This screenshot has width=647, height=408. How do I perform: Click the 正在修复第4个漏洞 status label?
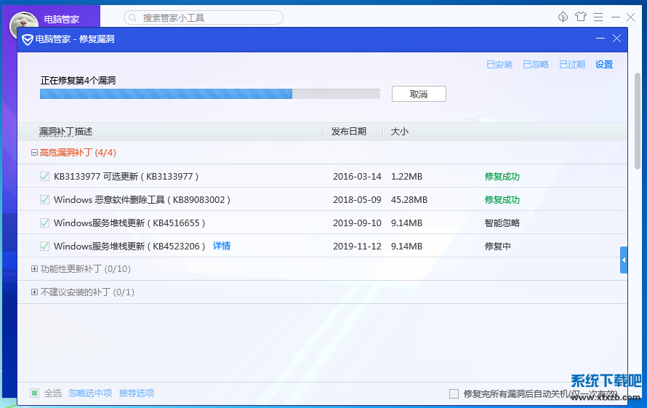click(78, 80)
